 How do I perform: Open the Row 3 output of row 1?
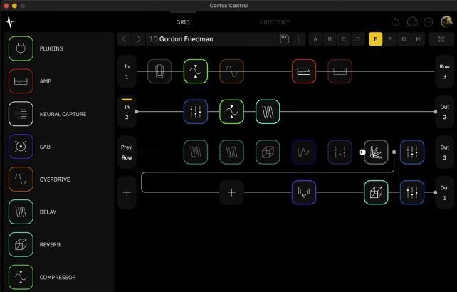(444, 71)
